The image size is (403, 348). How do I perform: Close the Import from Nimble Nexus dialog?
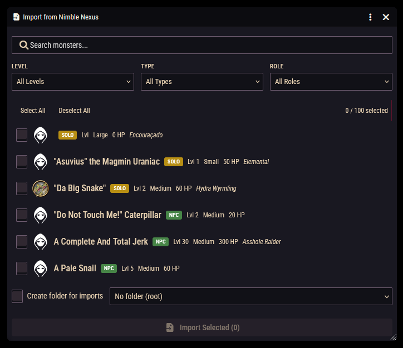point(386,17)
